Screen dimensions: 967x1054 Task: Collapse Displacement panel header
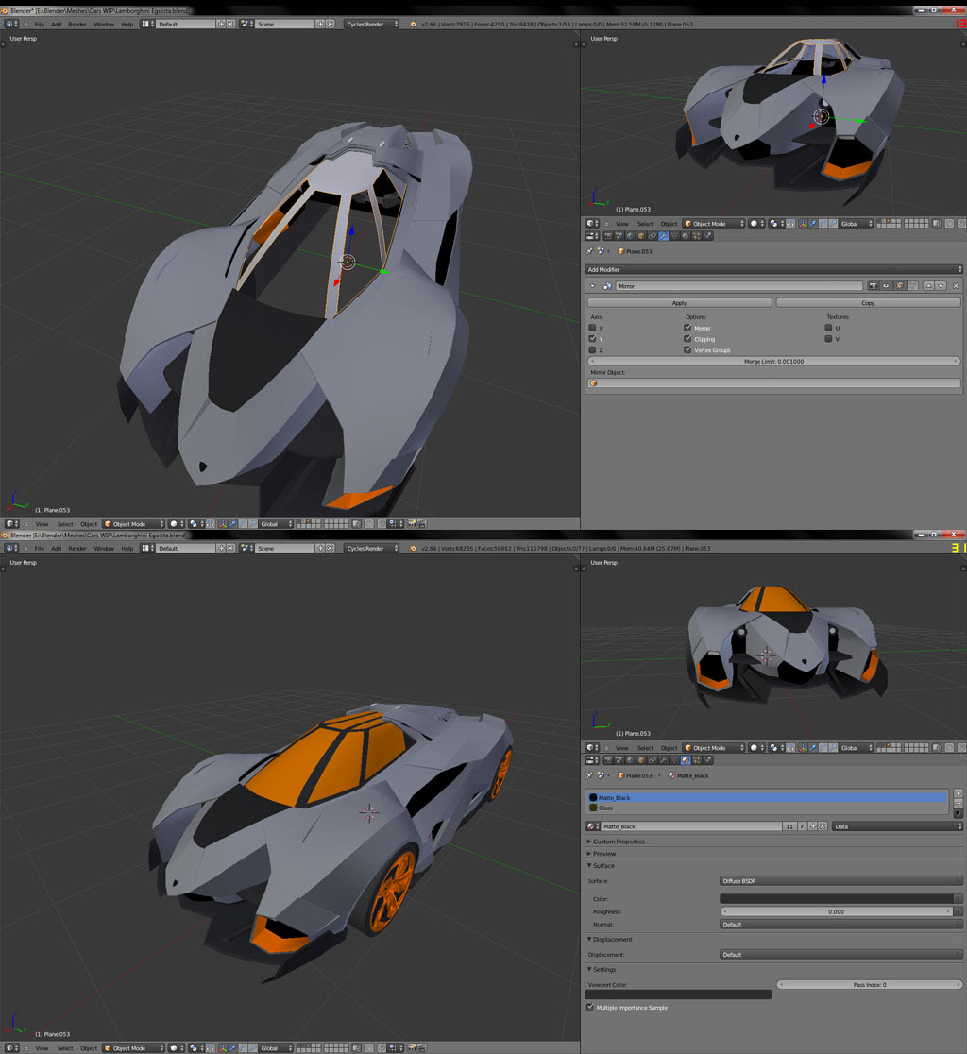612,939
